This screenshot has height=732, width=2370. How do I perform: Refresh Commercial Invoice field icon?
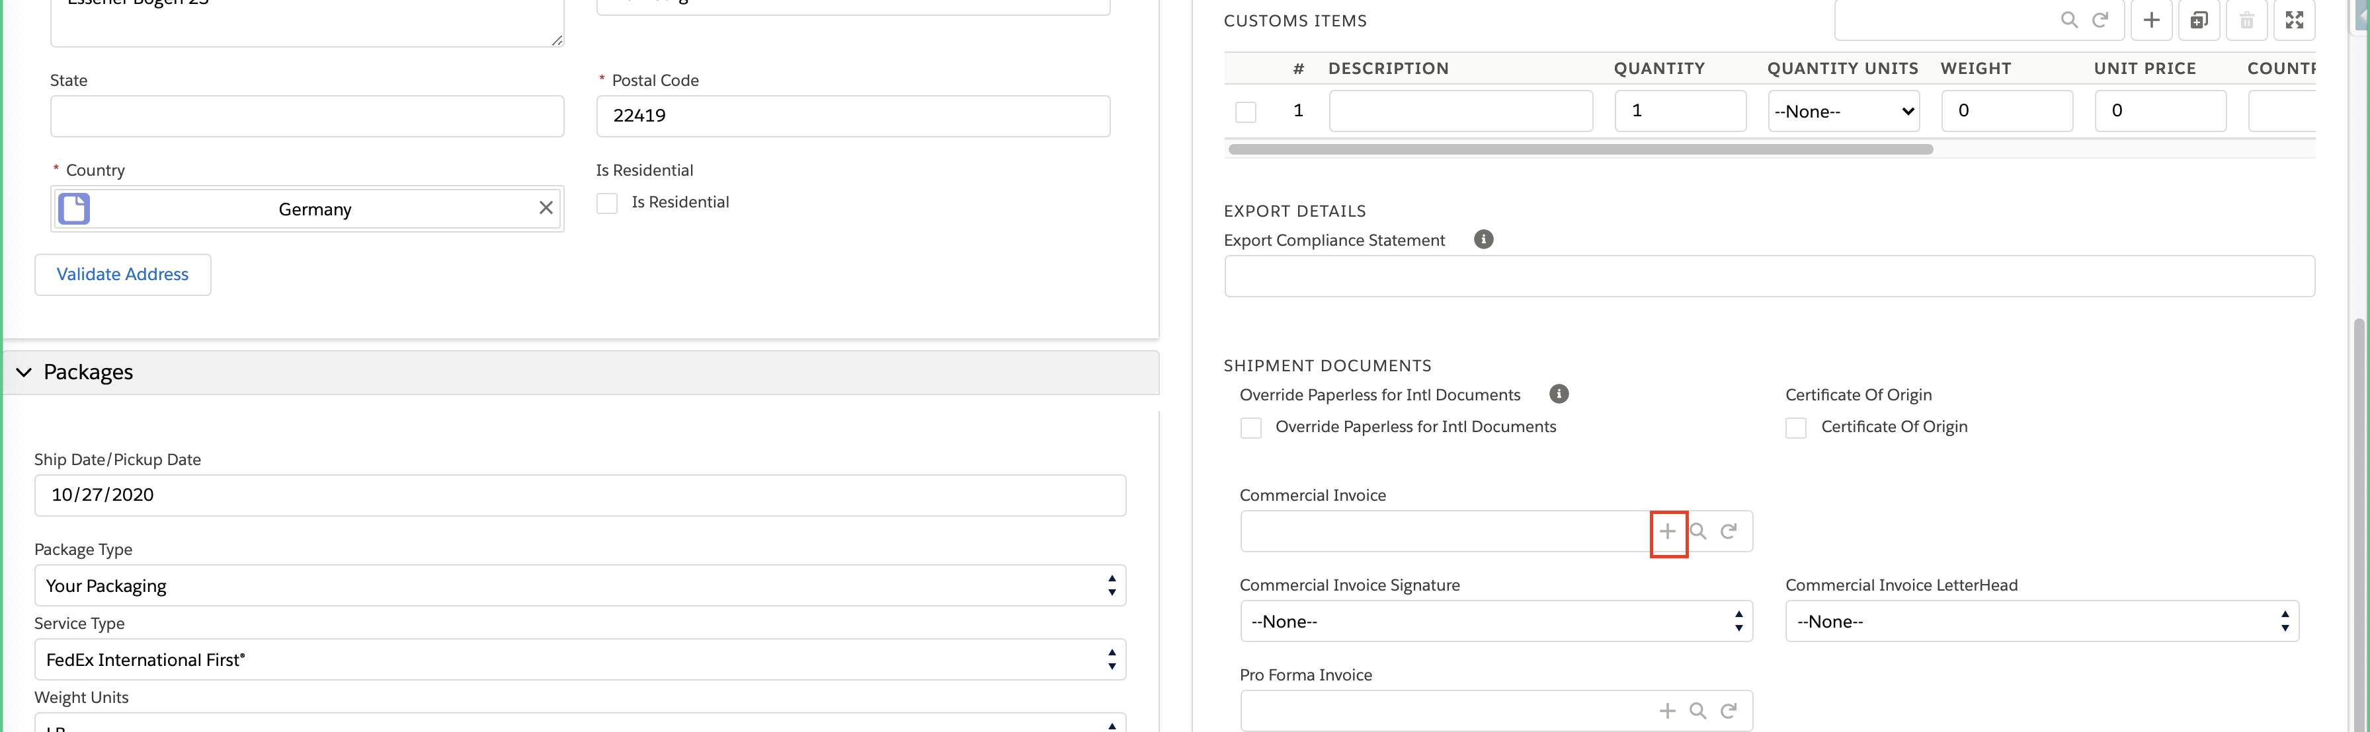pos(1729,531)
